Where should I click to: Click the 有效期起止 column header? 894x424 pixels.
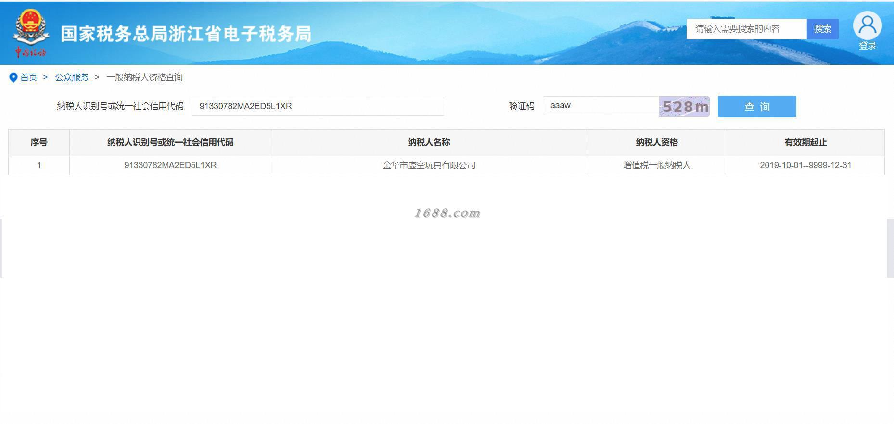tap(805, 142)
